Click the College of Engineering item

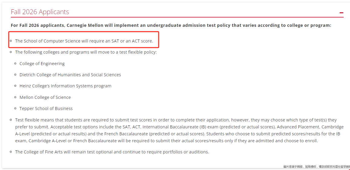[42, 64]
